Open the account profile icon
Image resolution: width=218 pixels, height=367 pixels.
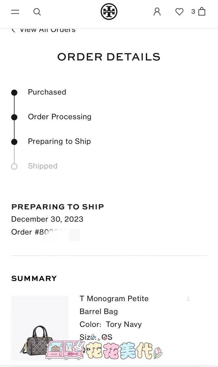[x=157, y=12]
